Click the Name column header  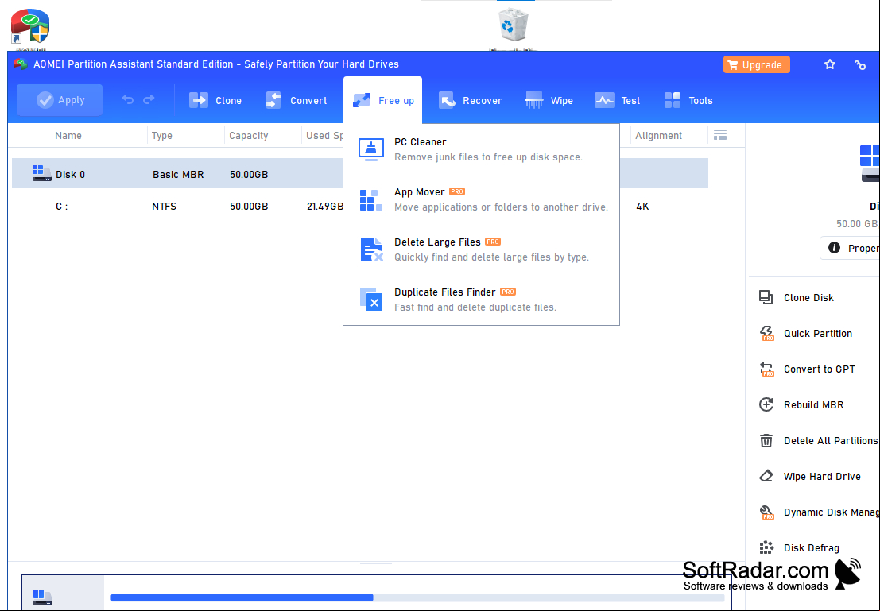(68, 135)
